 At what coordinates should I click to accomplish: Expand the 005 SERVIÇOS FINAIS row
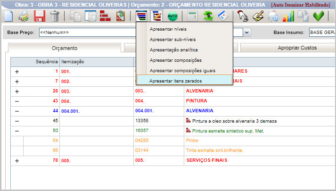tap(17, 160)
